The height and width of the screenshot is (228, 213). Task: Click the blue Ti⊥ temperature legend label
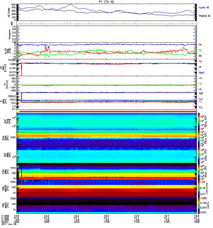click(201, 107)
